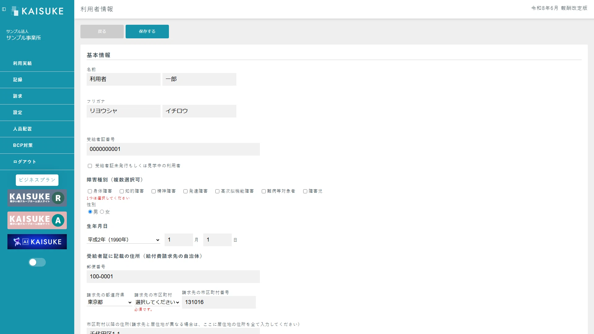Click the birth month input field
Image resolution: width=594 pixels, height=334 pixels.
179,240
